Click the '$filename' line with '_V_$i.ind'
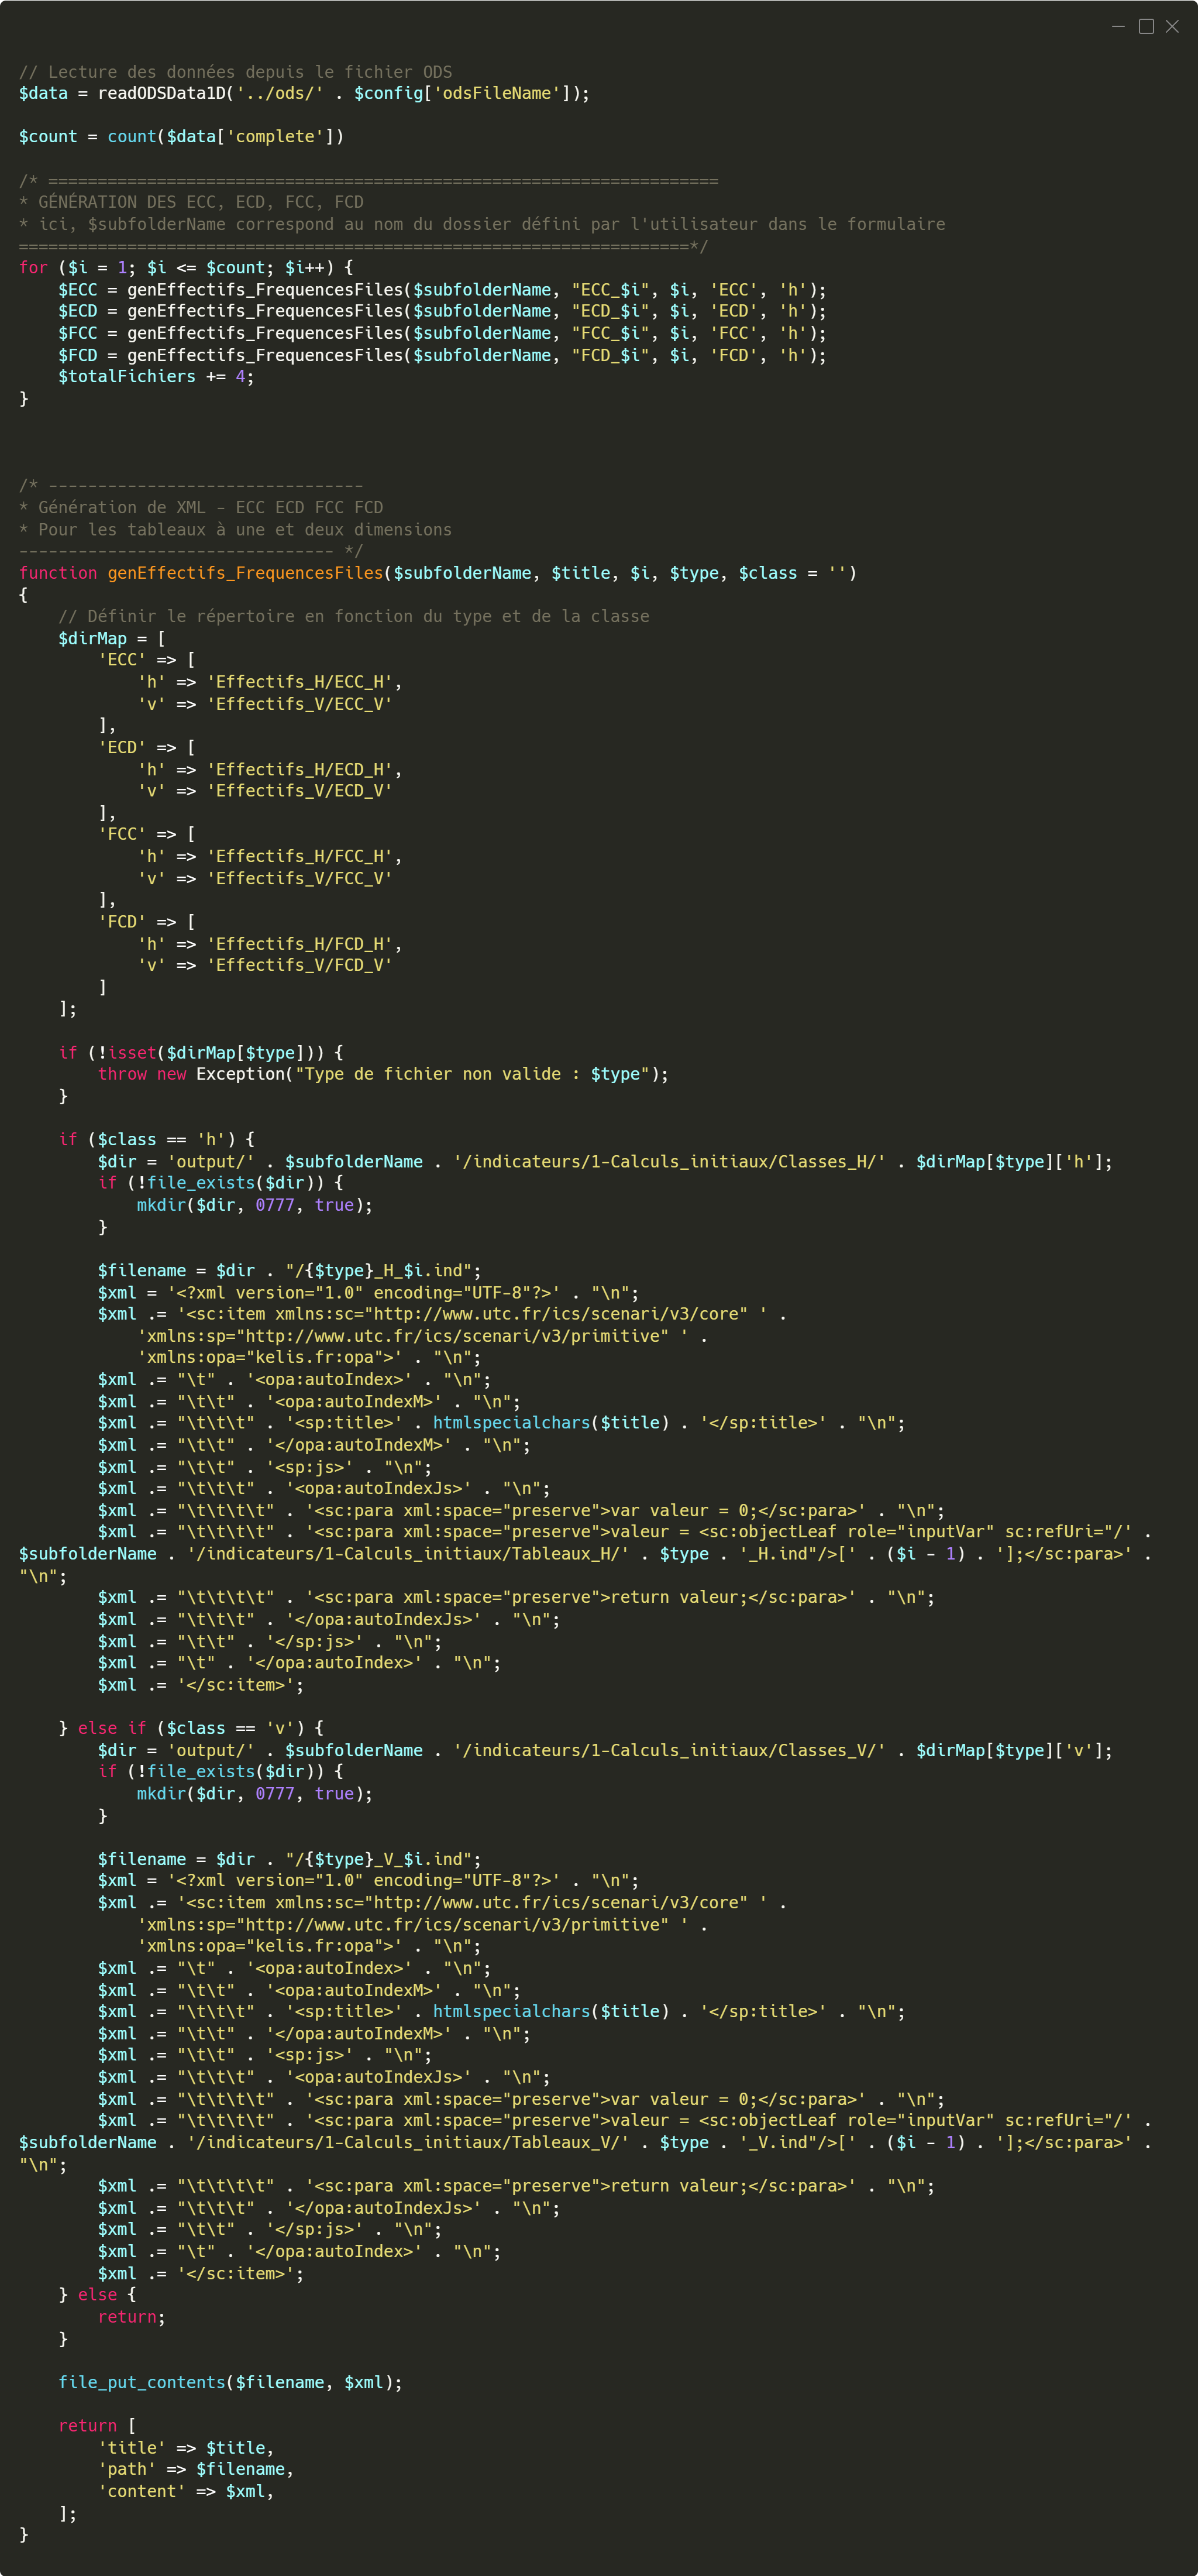 coord(289,1860)
